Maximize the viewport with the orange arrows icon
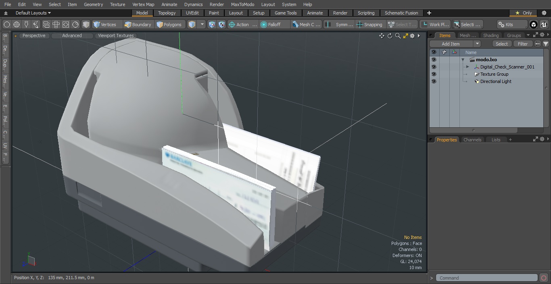The height and width of the screenshot is (284, 551). coord(405,36)
